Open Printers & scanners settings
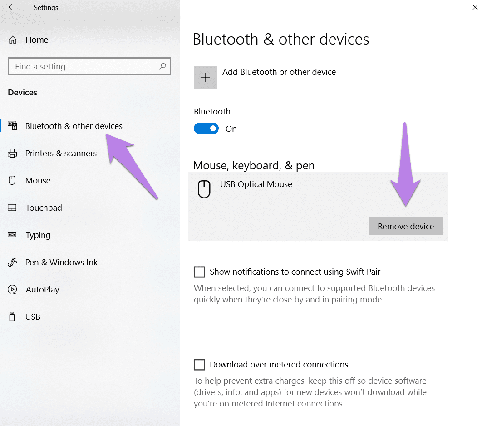482x426 pixels. 61,153
